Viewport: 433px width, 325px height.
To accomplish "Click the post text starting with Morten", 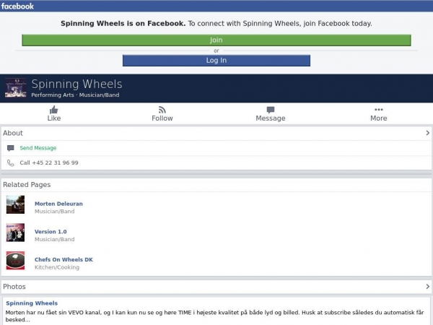I will [x=214, y=316].
